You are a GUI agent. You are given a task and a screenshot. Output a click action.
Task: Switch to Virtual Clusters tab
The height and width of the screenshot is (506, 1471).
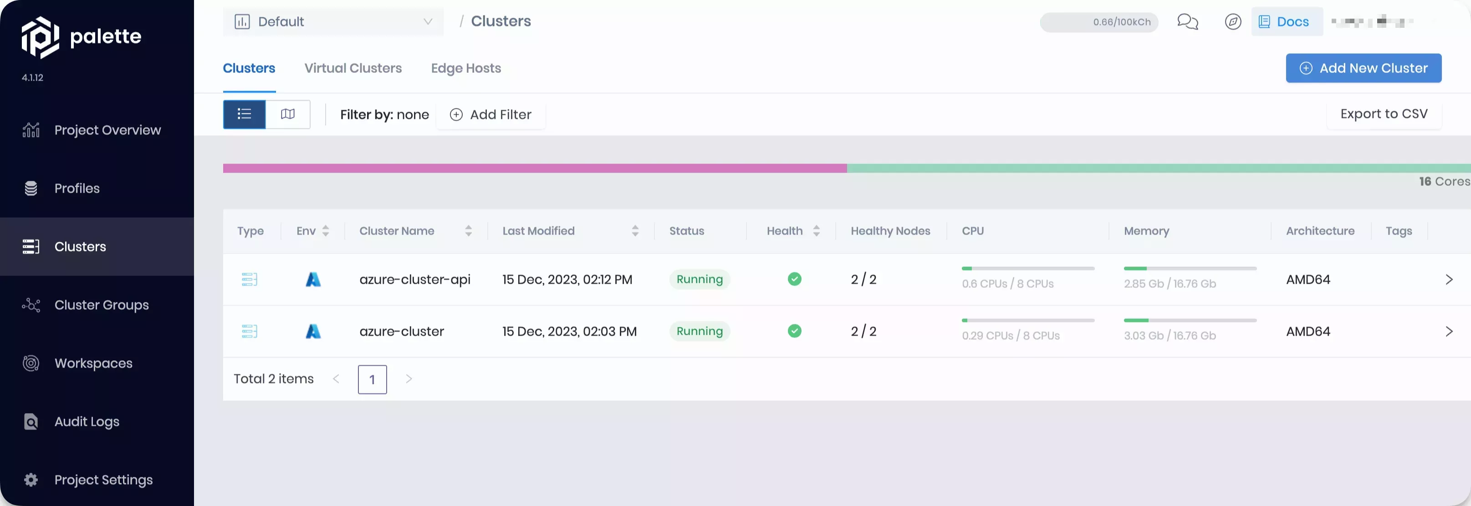[x=353, y=67]
